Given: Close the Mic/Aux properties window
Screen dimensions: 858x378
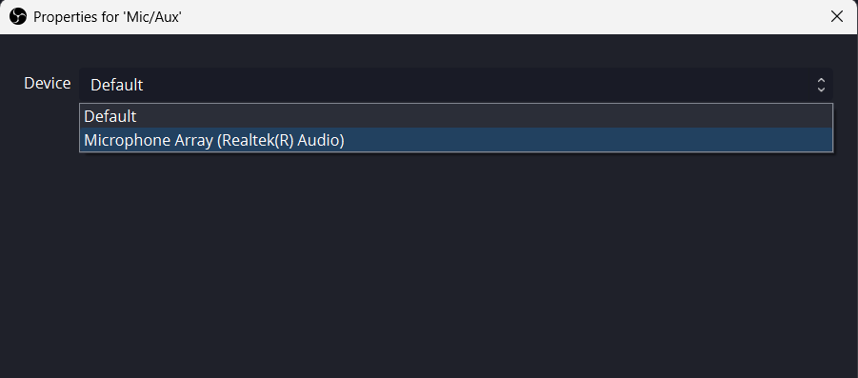Looking at the screenshot, I should pyautogui.click(x=837, y=17).
